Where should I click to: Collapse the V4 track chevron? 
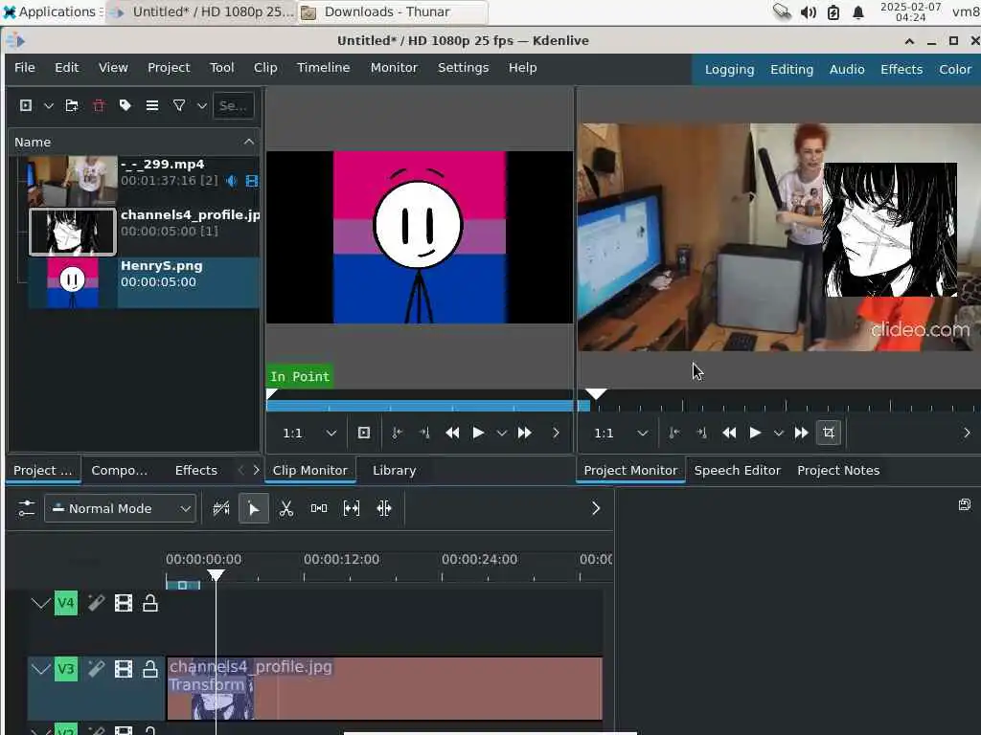pyautogui.click(x=40, y=603)
